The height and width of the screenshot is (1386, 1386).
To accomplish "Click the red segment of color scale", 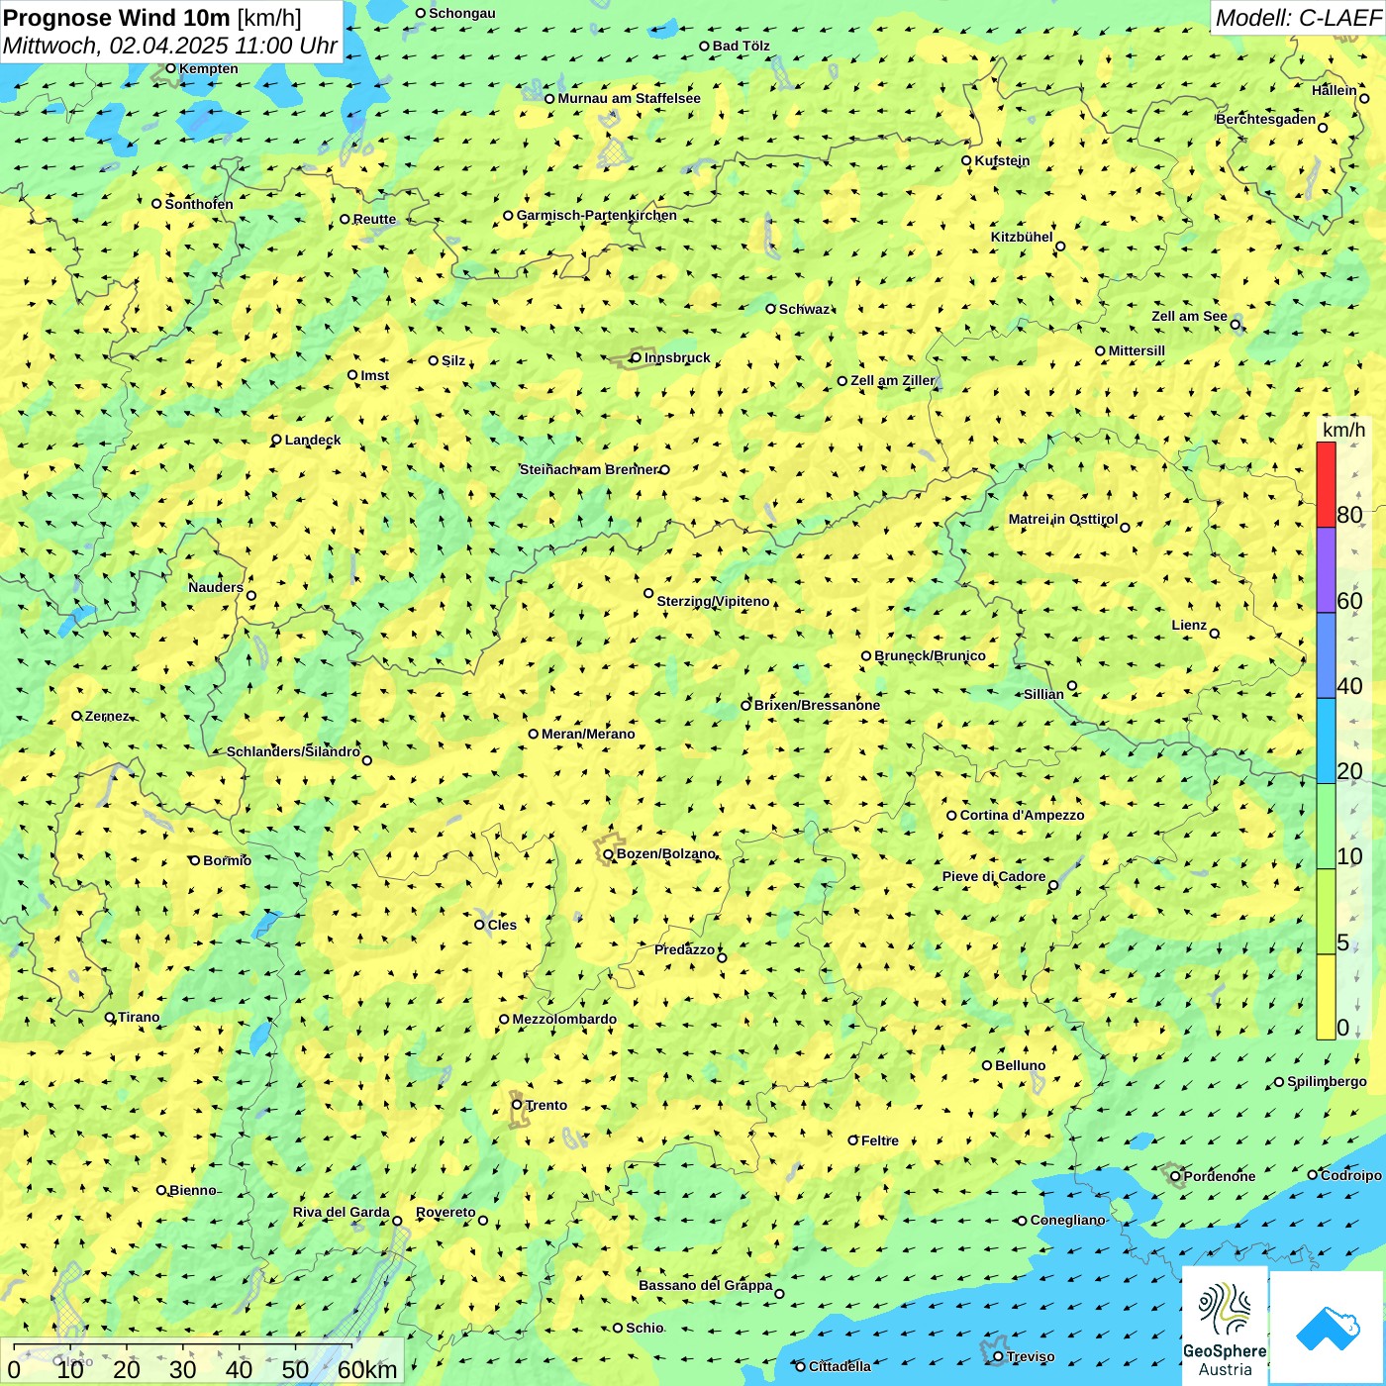I will 1326,484.
